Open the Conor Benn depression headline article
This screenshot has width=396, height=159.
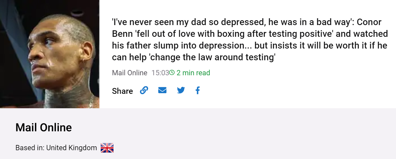coord(250,40)
